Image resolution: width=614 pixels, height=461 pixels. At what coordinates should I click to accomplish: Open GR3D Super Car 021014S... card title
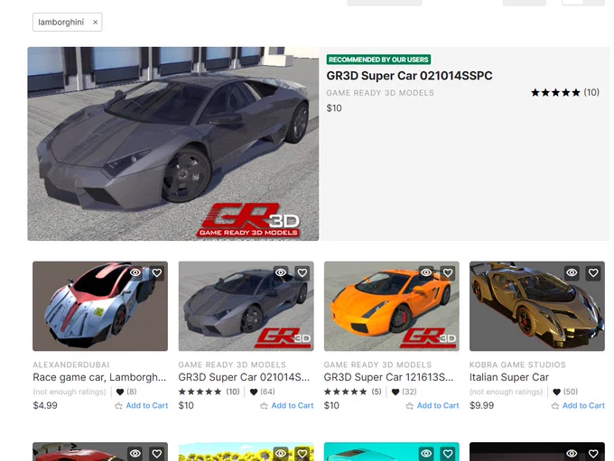[244, 377]
